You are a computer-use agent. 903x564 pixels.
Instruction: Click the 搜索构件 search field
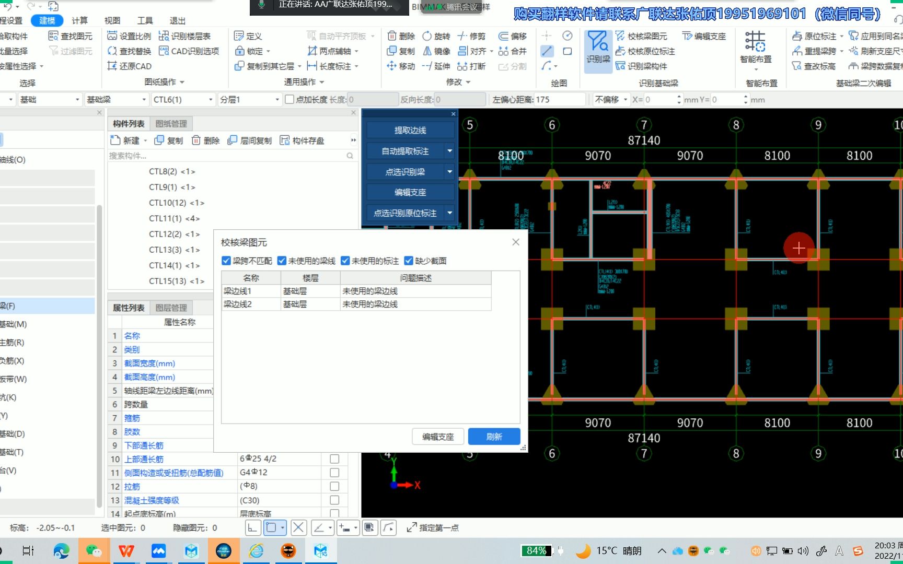[225, 155]
